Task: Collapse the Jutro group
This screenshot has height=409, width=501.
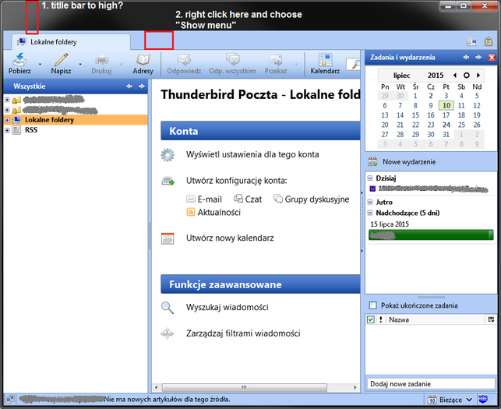Action: click(x=370, y=202)
